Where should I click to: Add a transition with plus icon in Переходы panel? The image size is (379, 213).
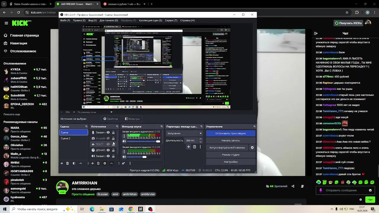(188, 147)
